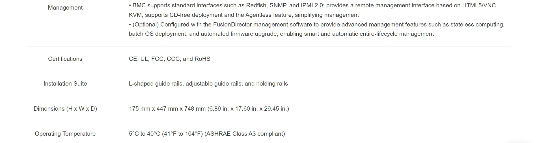Click the line starting with KVM; supports CD-free
This screenshot has width=537, height=143.
[x=244, y=15]
